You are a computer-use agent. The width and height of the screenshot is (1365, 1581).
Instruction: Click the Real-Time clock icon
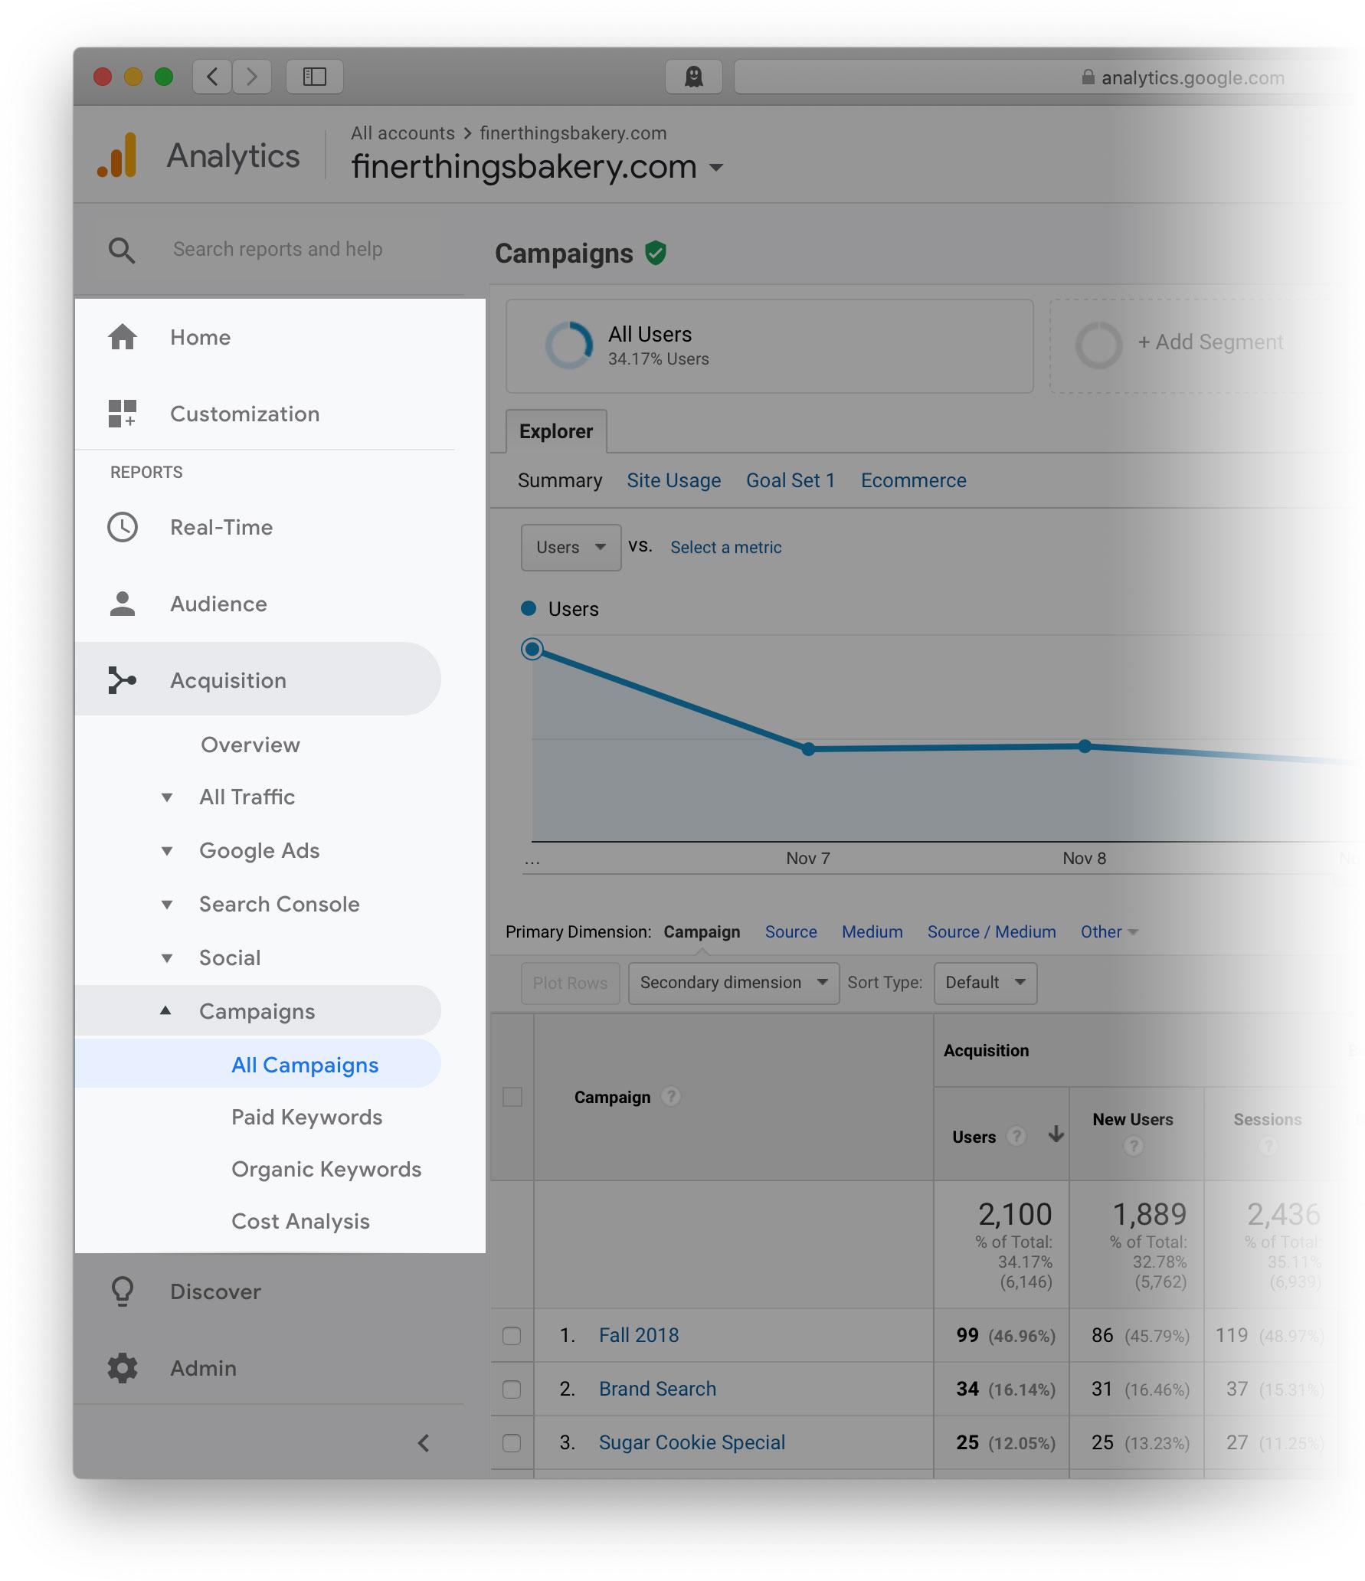tap(123, 527)
